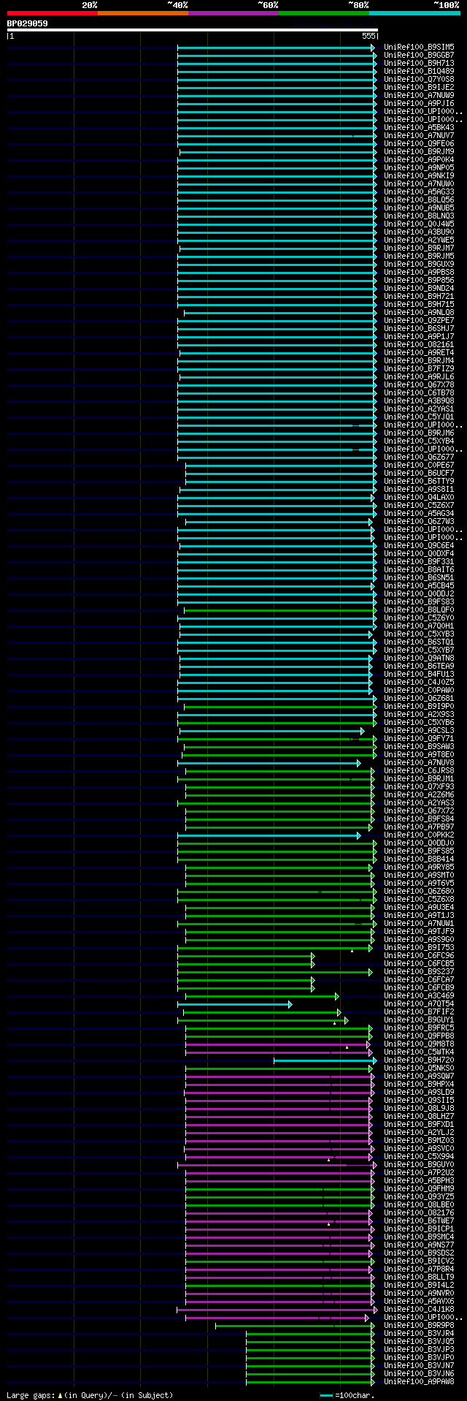This screenshot has width=467, height=1401.
Task: Click hit label UniRef100_B9GUX9
Action: tap(419, 265)
